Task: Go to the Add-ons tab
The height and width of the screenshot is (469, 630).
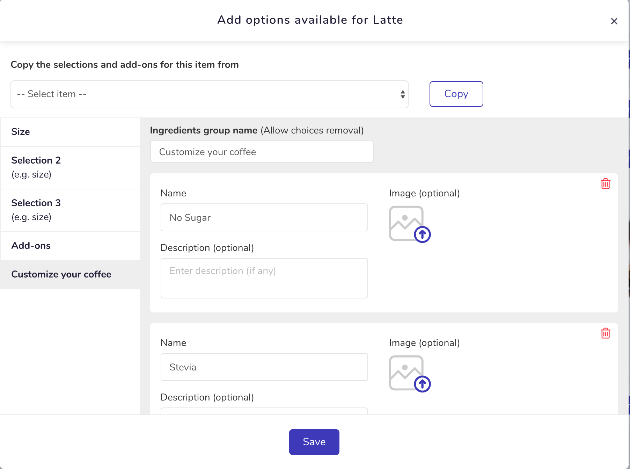Action: pyautogui.click(x=70, y=246)
